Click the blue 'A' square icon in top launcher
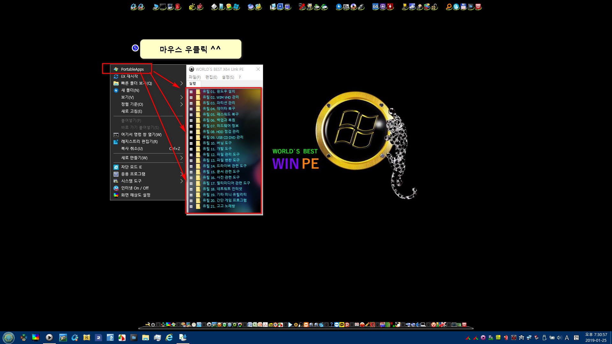The height and width of the screenshot is (344, 612). [x=280, y=7]
